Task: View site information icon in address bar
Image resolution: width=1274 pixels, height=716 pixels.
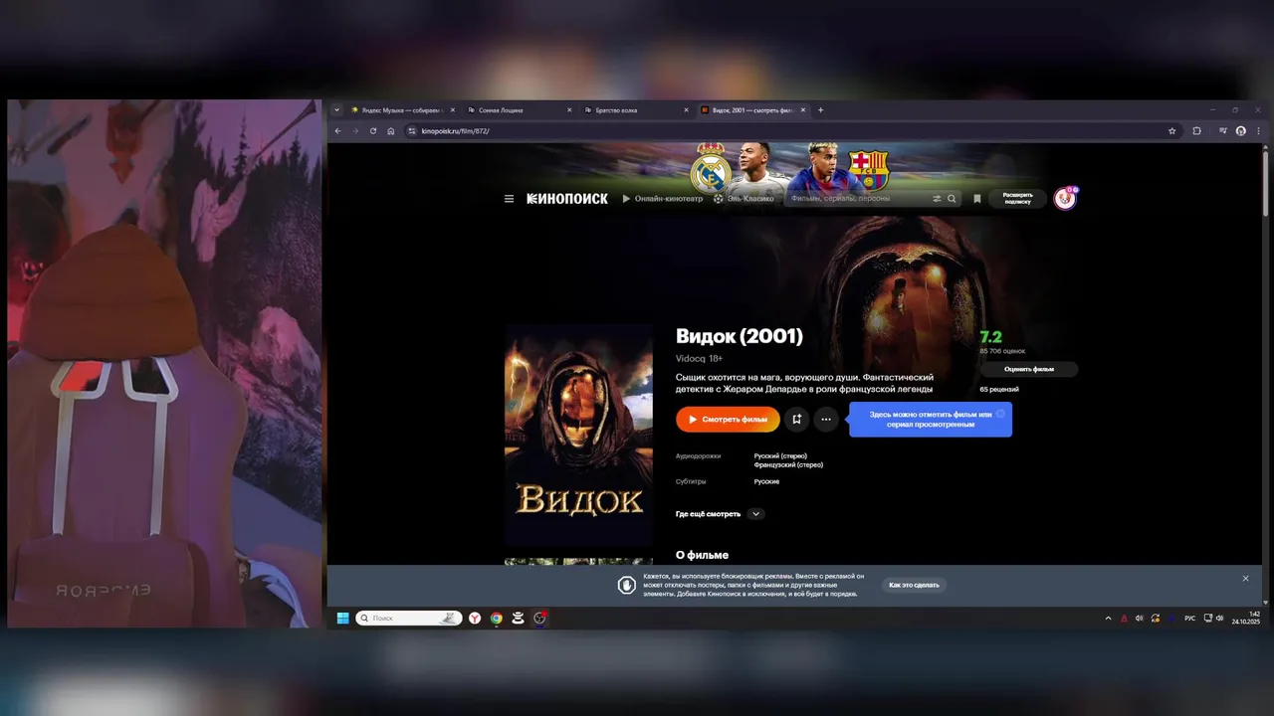Action: [x=412, y=131]
